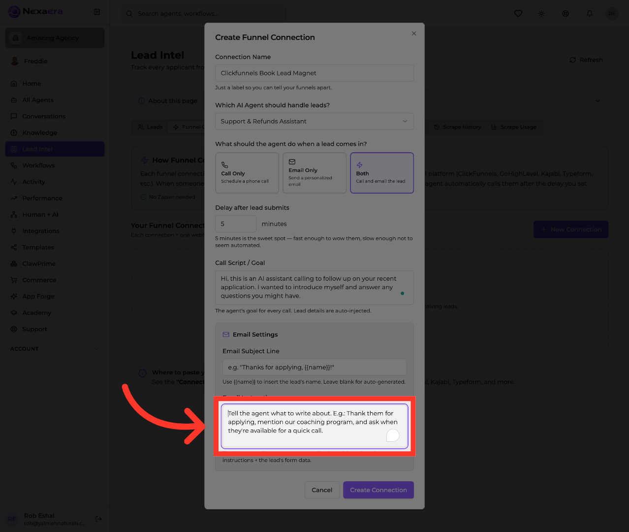Edit the Connection Name field
The image size is (629, 532).
pos(314,73)
